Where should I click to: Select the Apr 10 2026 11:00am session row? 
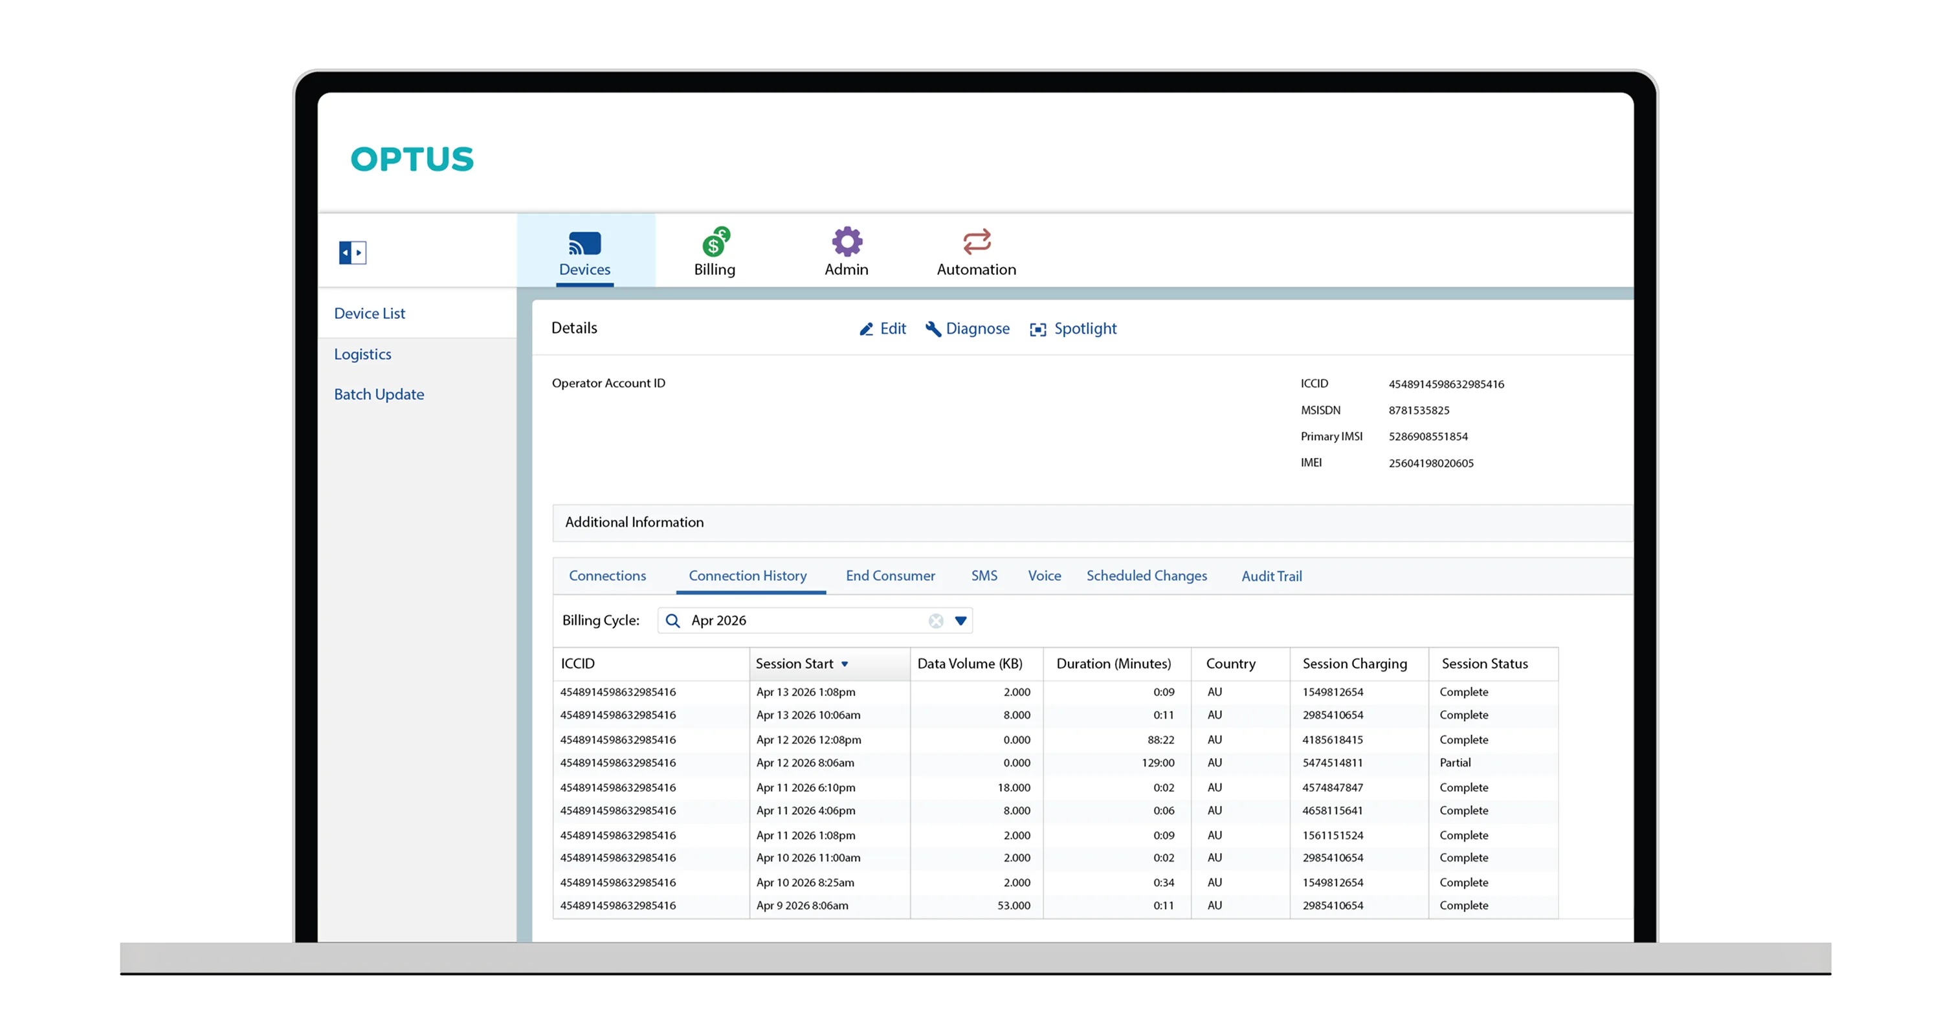tap(1056, 858)
